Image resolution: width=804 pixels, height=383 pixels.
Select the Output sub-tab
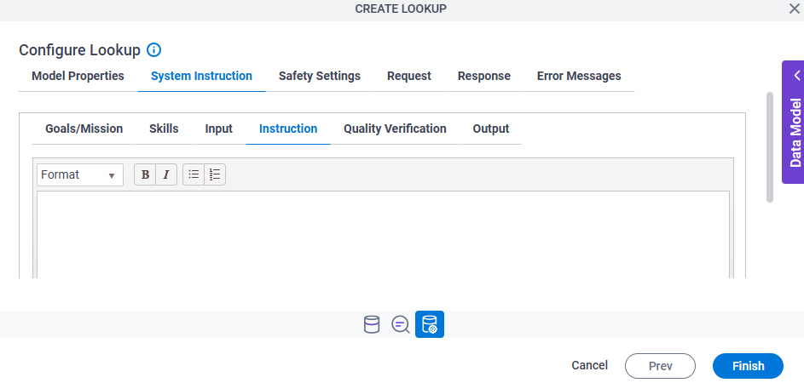(491, 129)
